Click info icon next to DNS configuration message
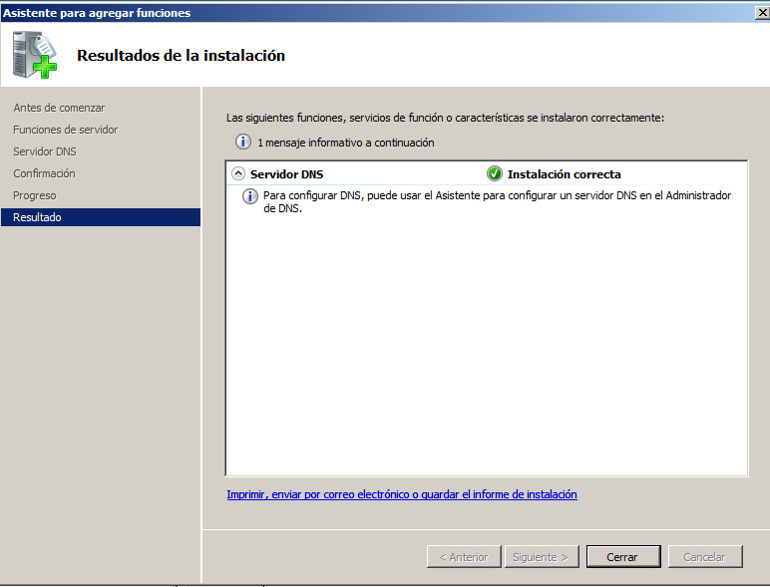The width and height of the screenshot is (770, 587). click(251, 196)
